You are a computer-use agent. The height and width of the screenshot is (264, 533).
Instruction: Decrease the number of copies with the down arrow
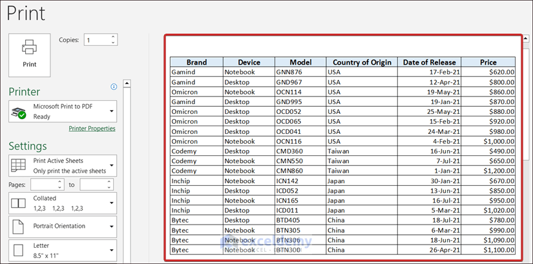click(113, 43)
